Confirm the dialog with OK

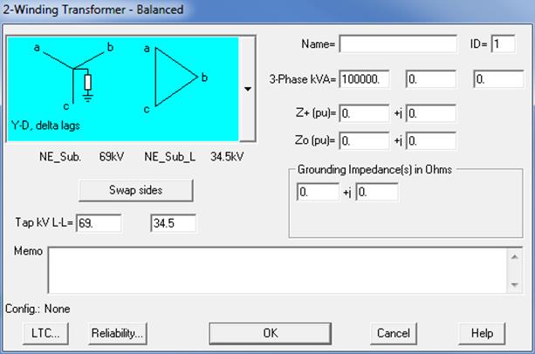[271, 334]
